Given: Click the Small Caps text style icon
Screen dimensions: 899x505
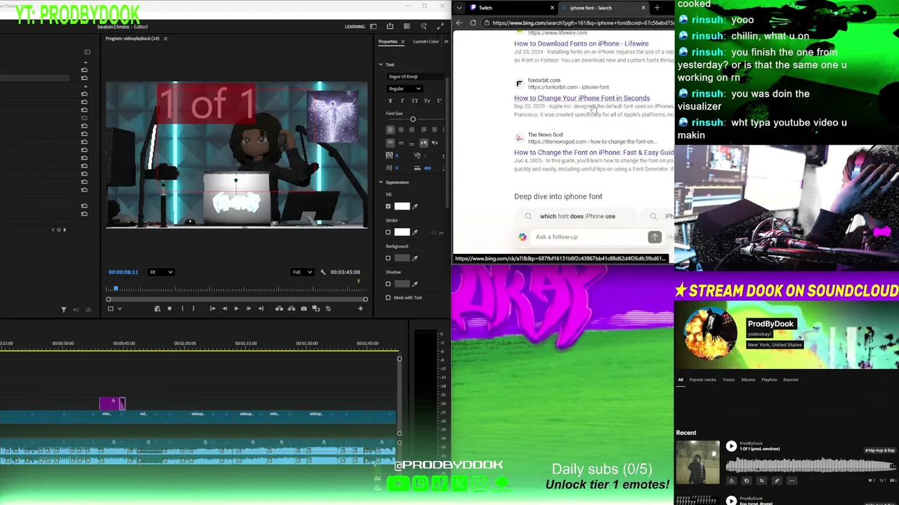Looking at the screenshot, I should tap(426, 101).
